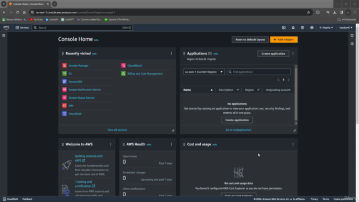Viewport: 359px width, 202px height.
Task: Open the settings gear in AWS header
Action: tap(312, 27)
